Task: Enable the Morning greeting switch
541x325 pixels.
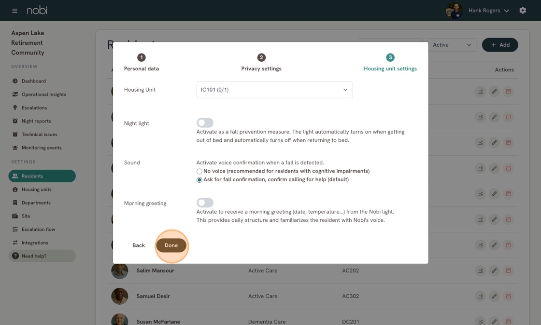Action: click(205, 203)
